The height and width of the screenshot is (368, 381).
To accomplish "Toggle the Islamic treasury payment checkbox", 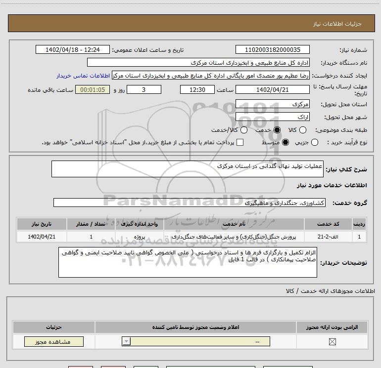I will click(x=240, y=142).
